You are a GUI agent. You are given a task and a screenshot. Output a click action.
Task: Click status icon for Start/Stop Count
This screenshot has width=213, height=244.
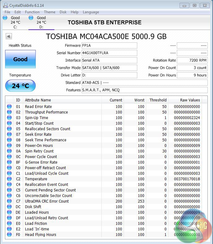click(9, 123)
